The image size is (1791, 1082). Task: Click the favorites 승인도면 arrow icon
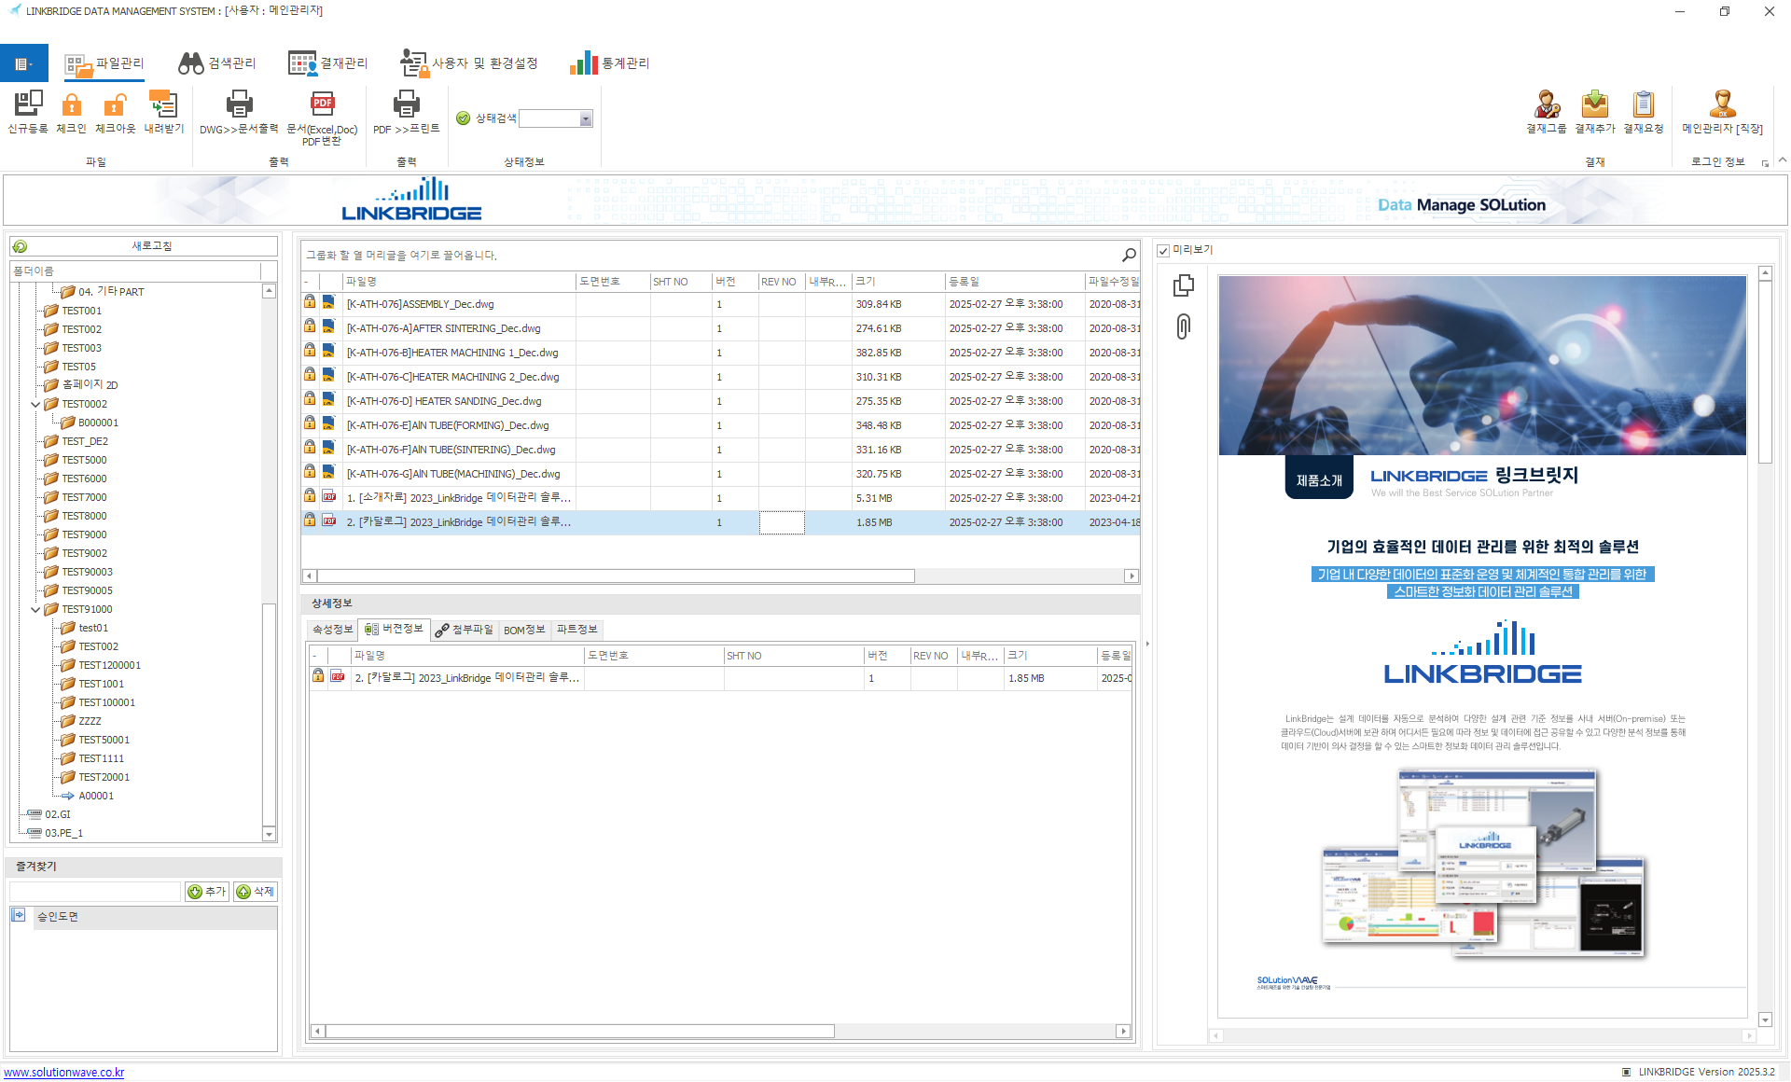pos(19,915)
